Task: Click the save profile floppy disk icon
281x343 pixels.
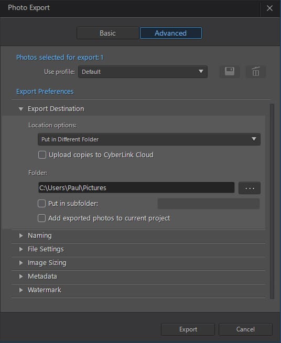Action: pos(230,72)
